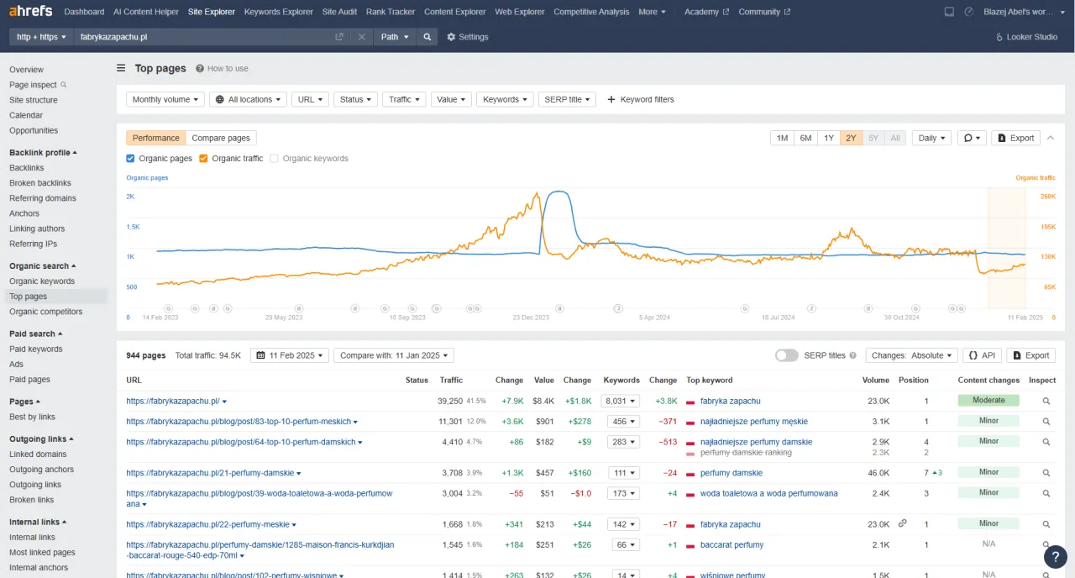This screenshot has width=1075, height=578.
Task: Uncheck the Organic pages checkbox
Action: (x=130, y=158)
